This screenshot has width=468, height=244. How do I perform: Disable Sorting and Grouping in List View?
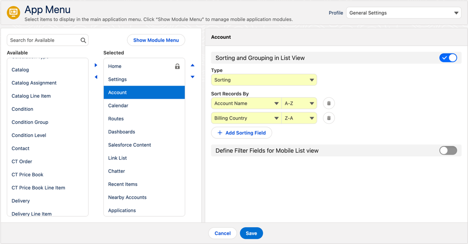click(448, 58)
